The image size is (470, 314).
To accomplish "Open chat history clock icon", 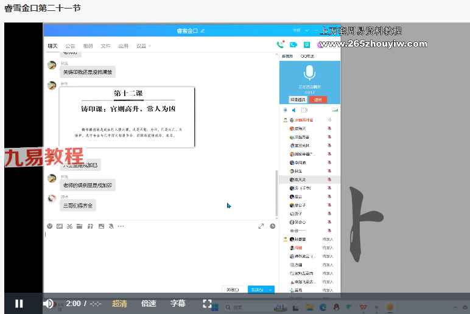I will point(273,226).
